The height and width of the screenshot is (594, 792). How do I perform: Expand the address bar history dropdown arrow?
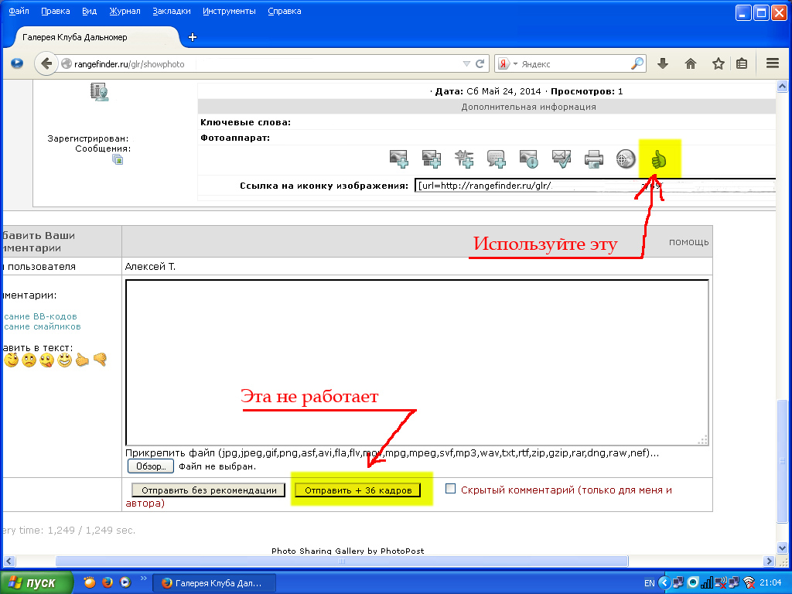(x=466, y=63)
